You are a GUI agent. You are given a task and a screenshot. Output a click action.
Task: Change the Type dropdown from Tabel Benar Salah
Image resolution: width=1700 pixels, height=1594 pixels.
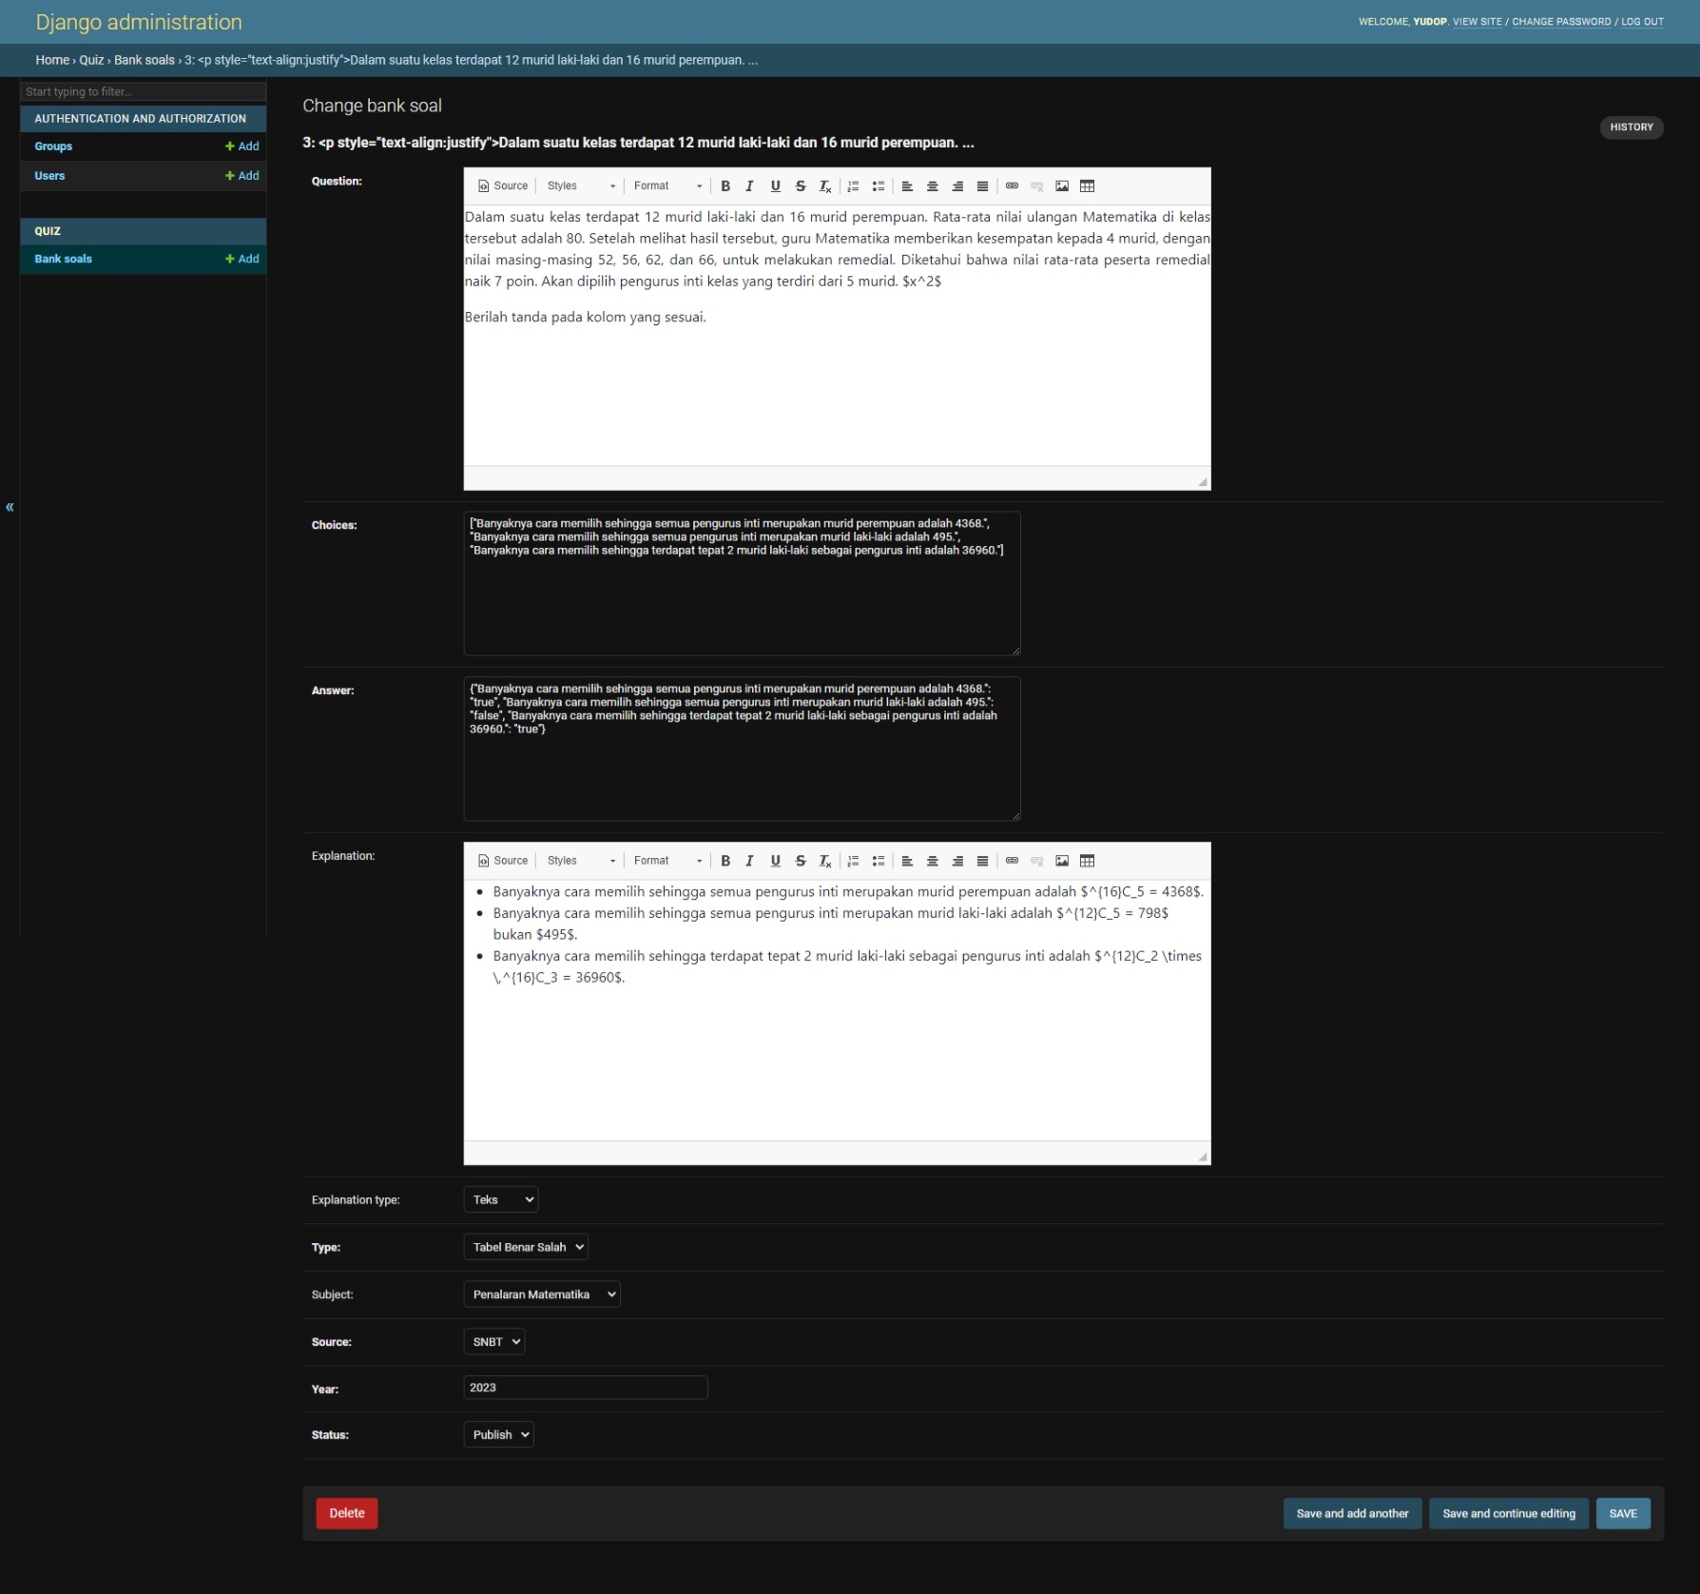tap(525, 1247)
